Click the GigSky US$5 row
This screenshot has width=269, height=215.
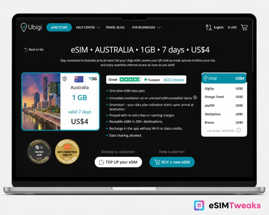coord(224,88)
